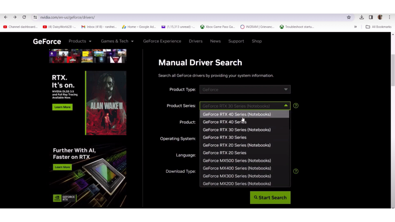Bookmark this page with the star icon
395x222 pixels.
point(349,17)
